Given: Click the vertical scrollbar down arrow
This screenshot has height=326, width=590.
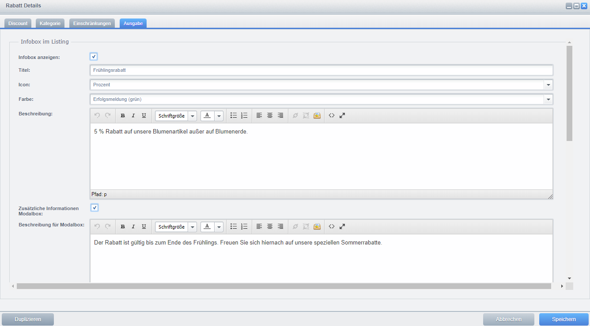Looking at the screenshot, I should coord(569,278).
